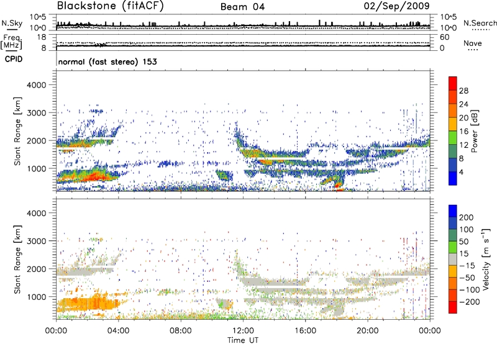
Task: Click the 'Beam 04' label
Action: coord(242,7)
